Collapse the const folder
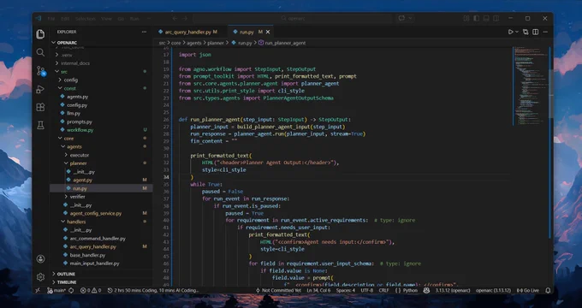The height and width of the screenshot is (308, 582). (70, 88)
